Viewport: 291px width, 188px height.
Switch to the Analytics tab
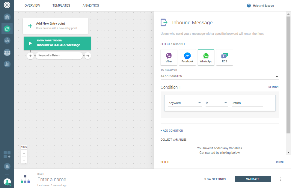pyautogui.click(x=91, y=6)
